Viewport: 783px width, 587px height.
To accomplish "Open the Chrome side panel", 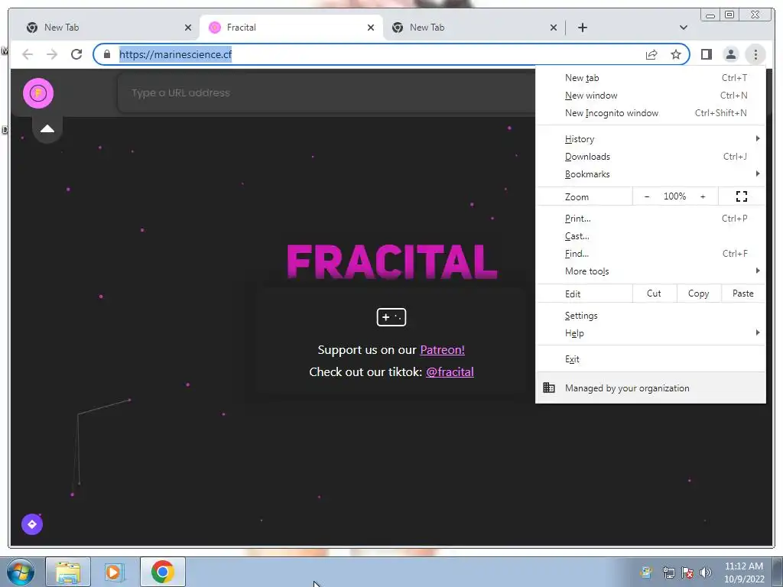I will coord(706,54).
